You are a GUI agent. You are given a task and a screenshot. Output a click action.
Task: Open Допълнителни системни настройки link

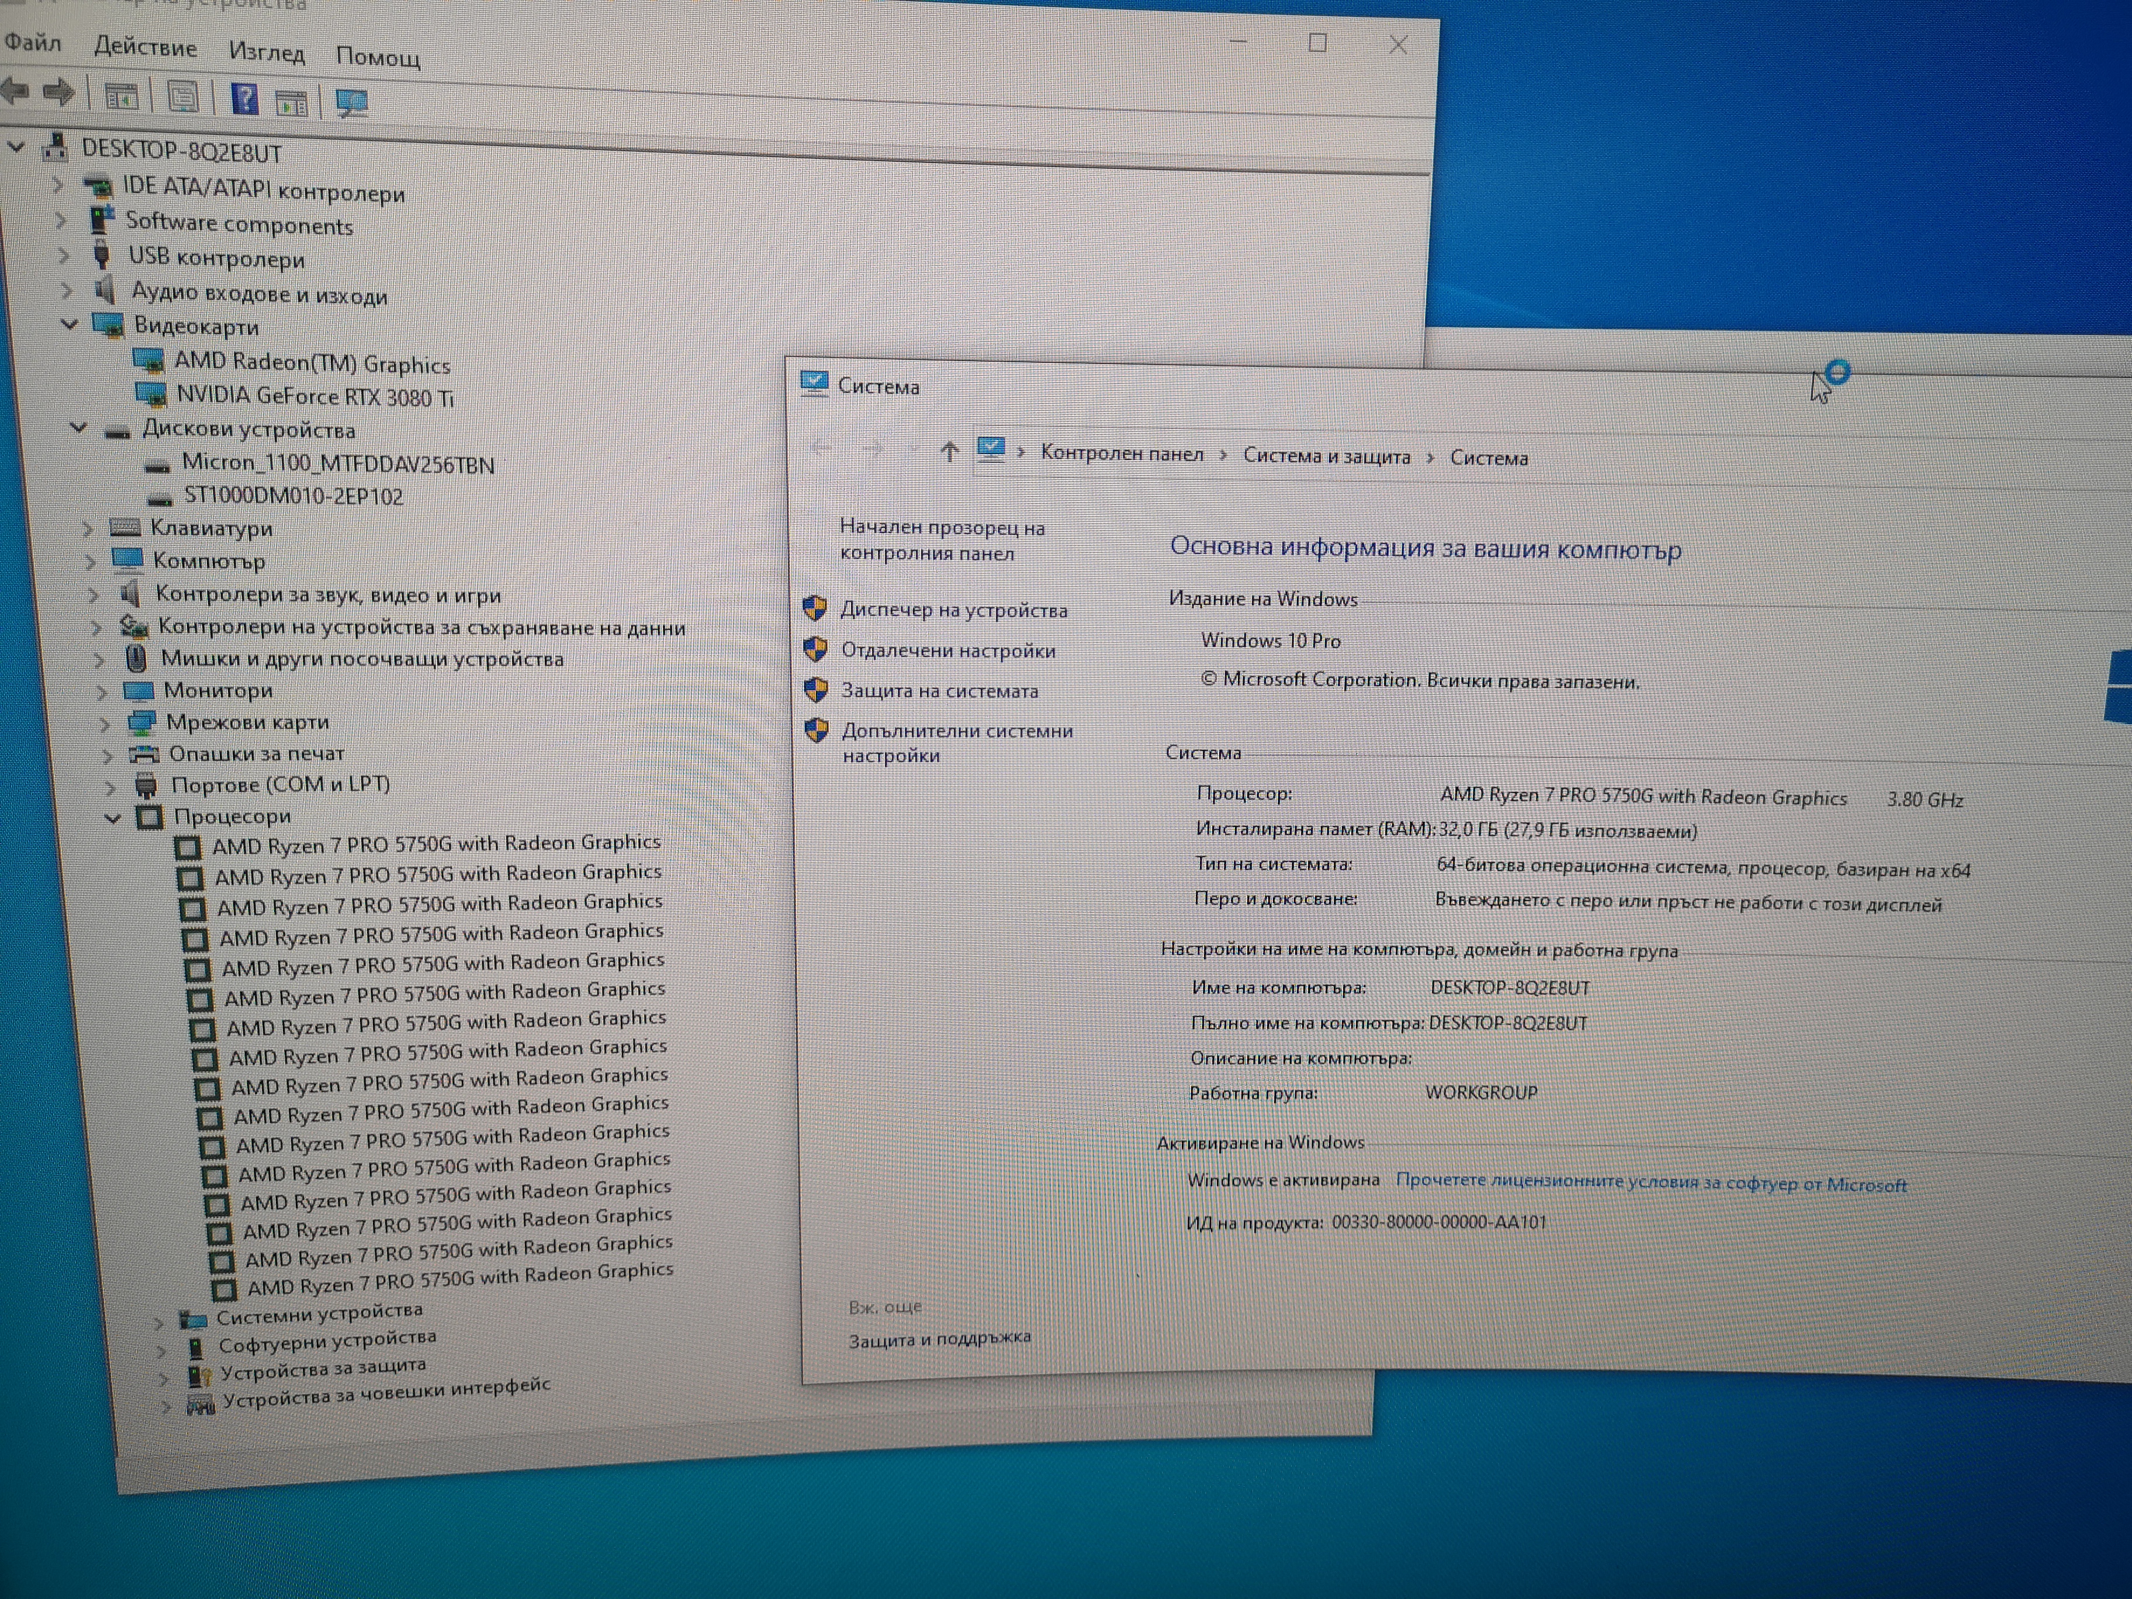point(957,743)
